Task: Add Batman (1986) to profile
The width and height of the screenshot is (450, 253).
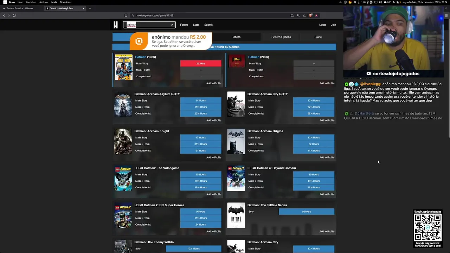Action: [x=214, y=83]
